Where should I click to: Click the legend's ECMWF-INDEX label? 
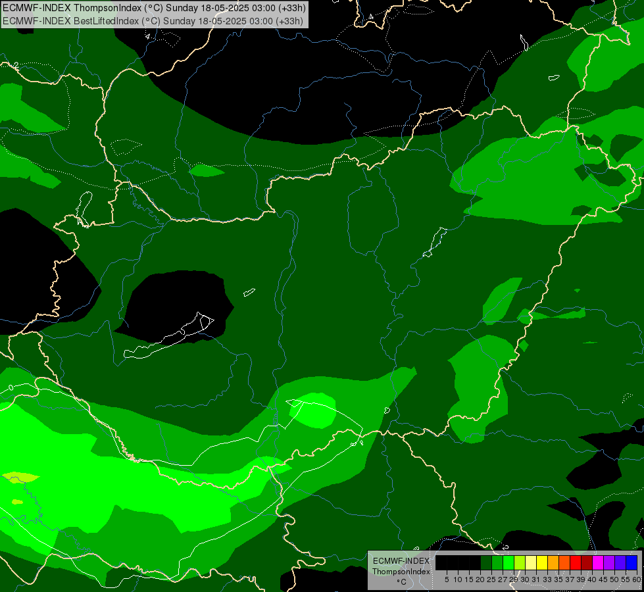pos(401,561)
